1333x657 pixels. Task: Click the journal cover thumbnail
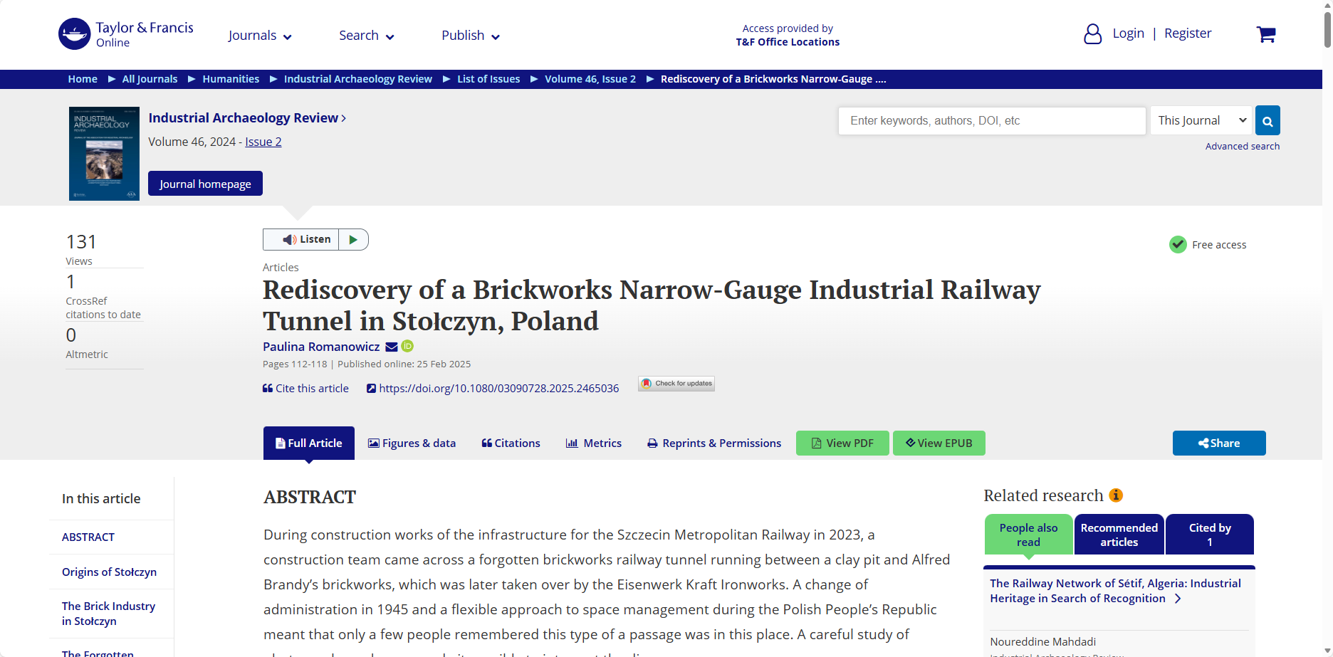(x=104, y=154)
